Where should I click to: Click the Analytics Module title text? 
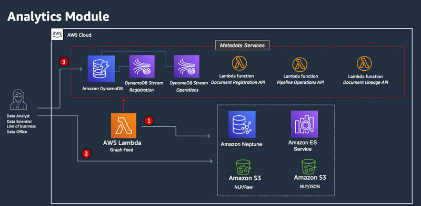[x=58, y=17]
